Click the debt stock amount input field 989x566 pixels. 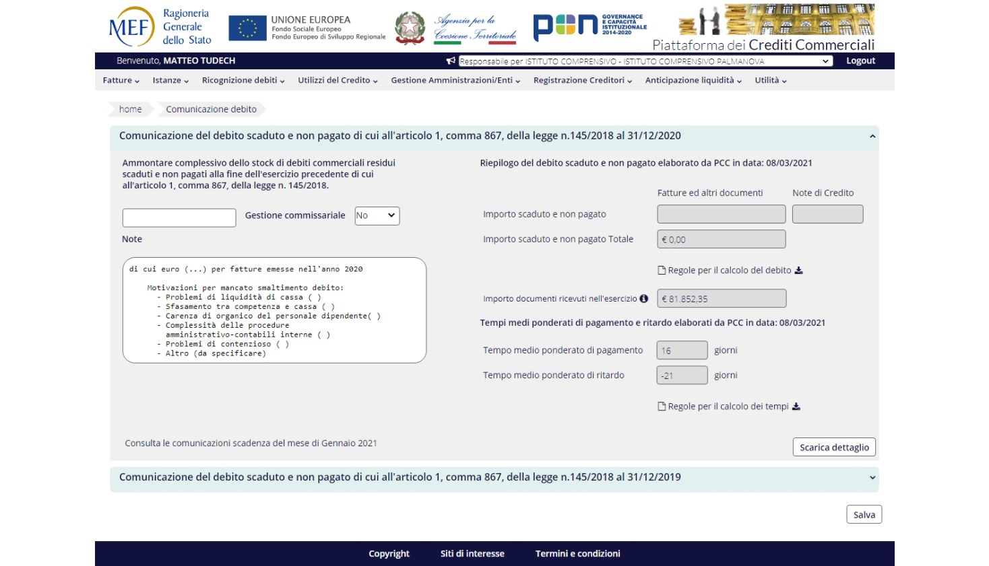179,217
